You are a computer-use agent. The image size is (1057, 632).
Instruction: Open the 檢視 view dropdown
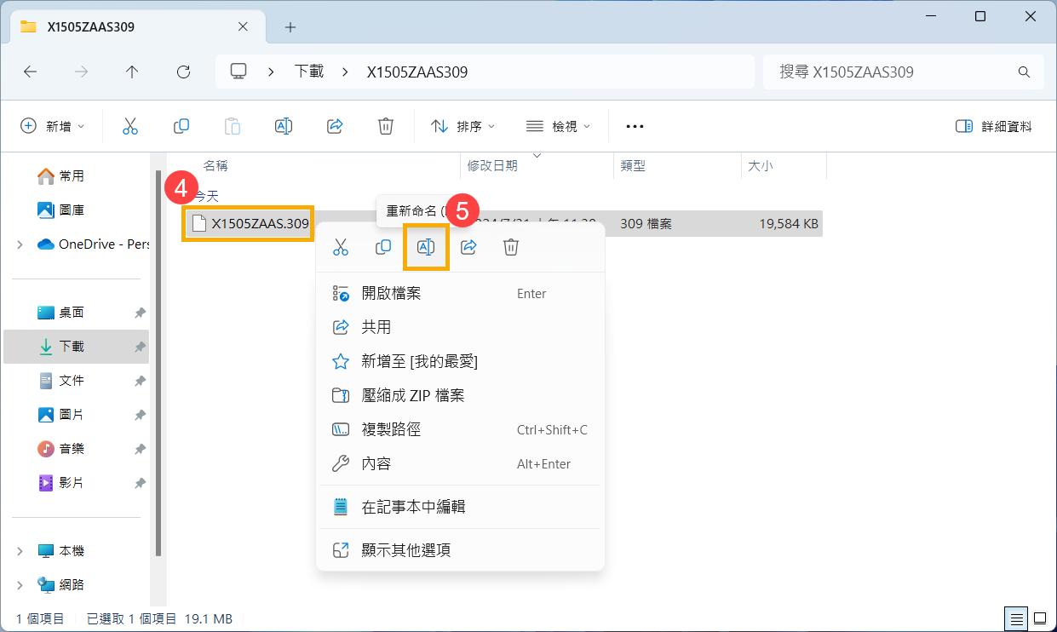coord(559,126)
